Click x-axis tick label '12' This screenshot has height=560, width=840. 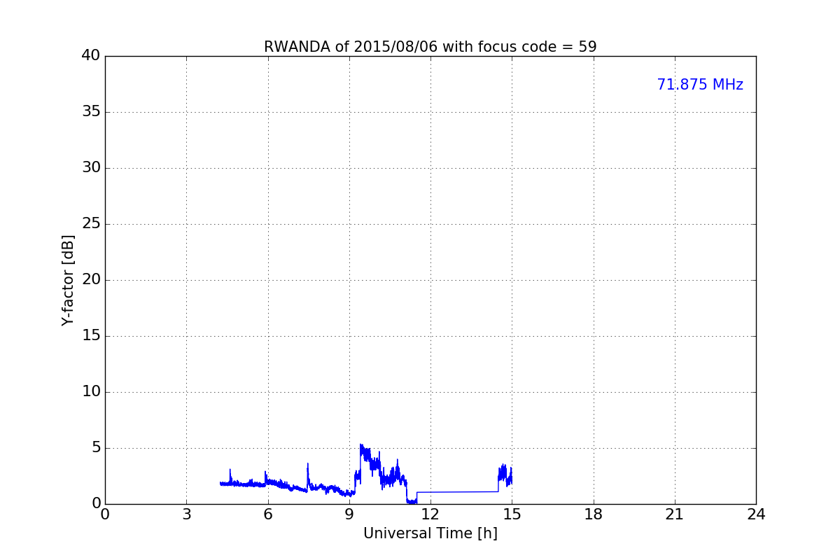point(430,514)
